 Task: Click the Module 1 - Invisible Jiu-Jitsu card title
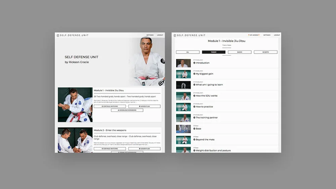(x=109, y=90)
